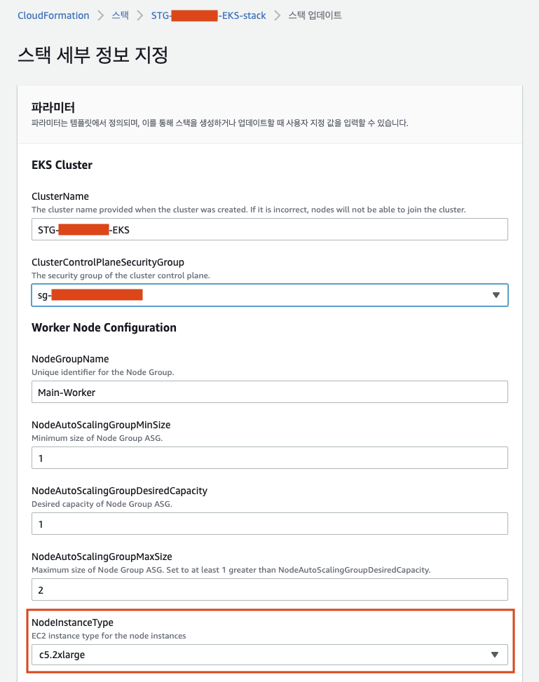Open the ClusterControlPlaneSecurityGroup dropdown
The image size is (539, 682).
269,295
